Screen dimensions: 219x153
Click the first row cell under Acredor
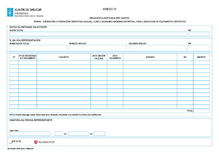150,62
